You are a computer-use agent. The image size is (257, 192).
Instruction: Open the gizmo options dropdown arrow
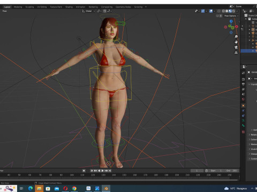(206, 11)
